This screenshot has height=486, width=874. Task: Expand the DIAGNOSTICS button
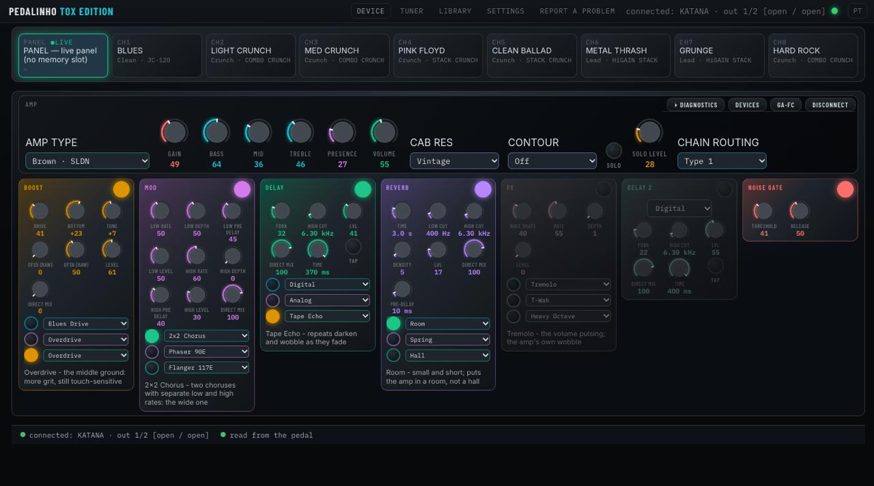(696, 105)
